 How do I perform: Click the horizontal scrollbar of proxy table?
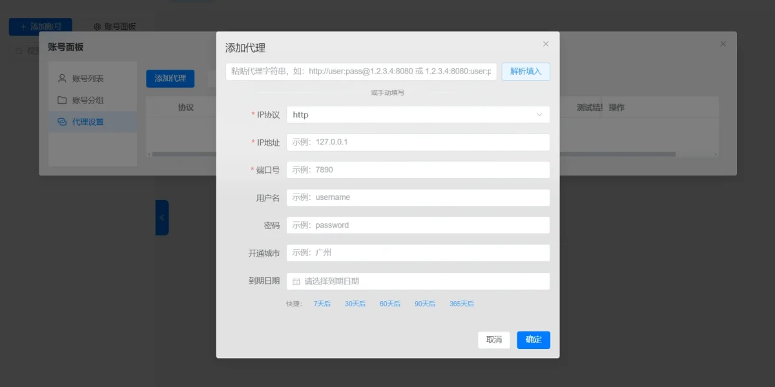[413, 154]
